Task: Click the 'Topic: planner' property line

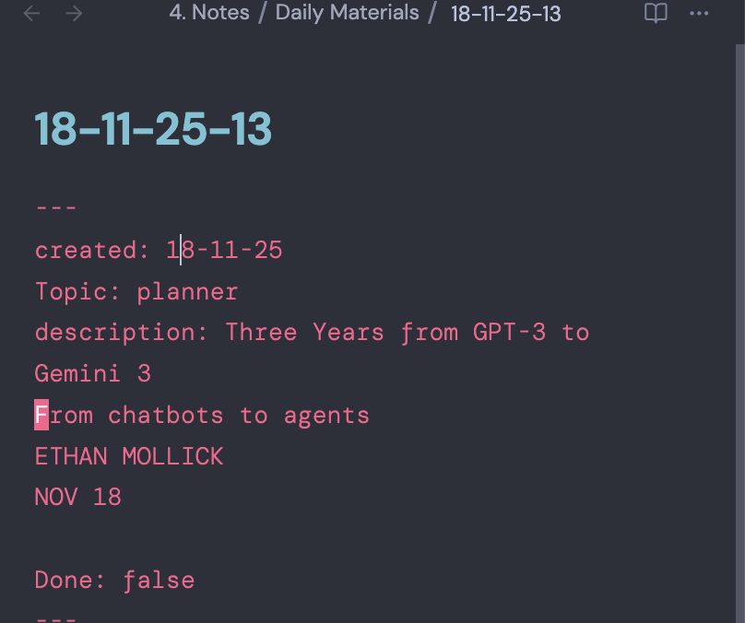Action: coord(136,292)
